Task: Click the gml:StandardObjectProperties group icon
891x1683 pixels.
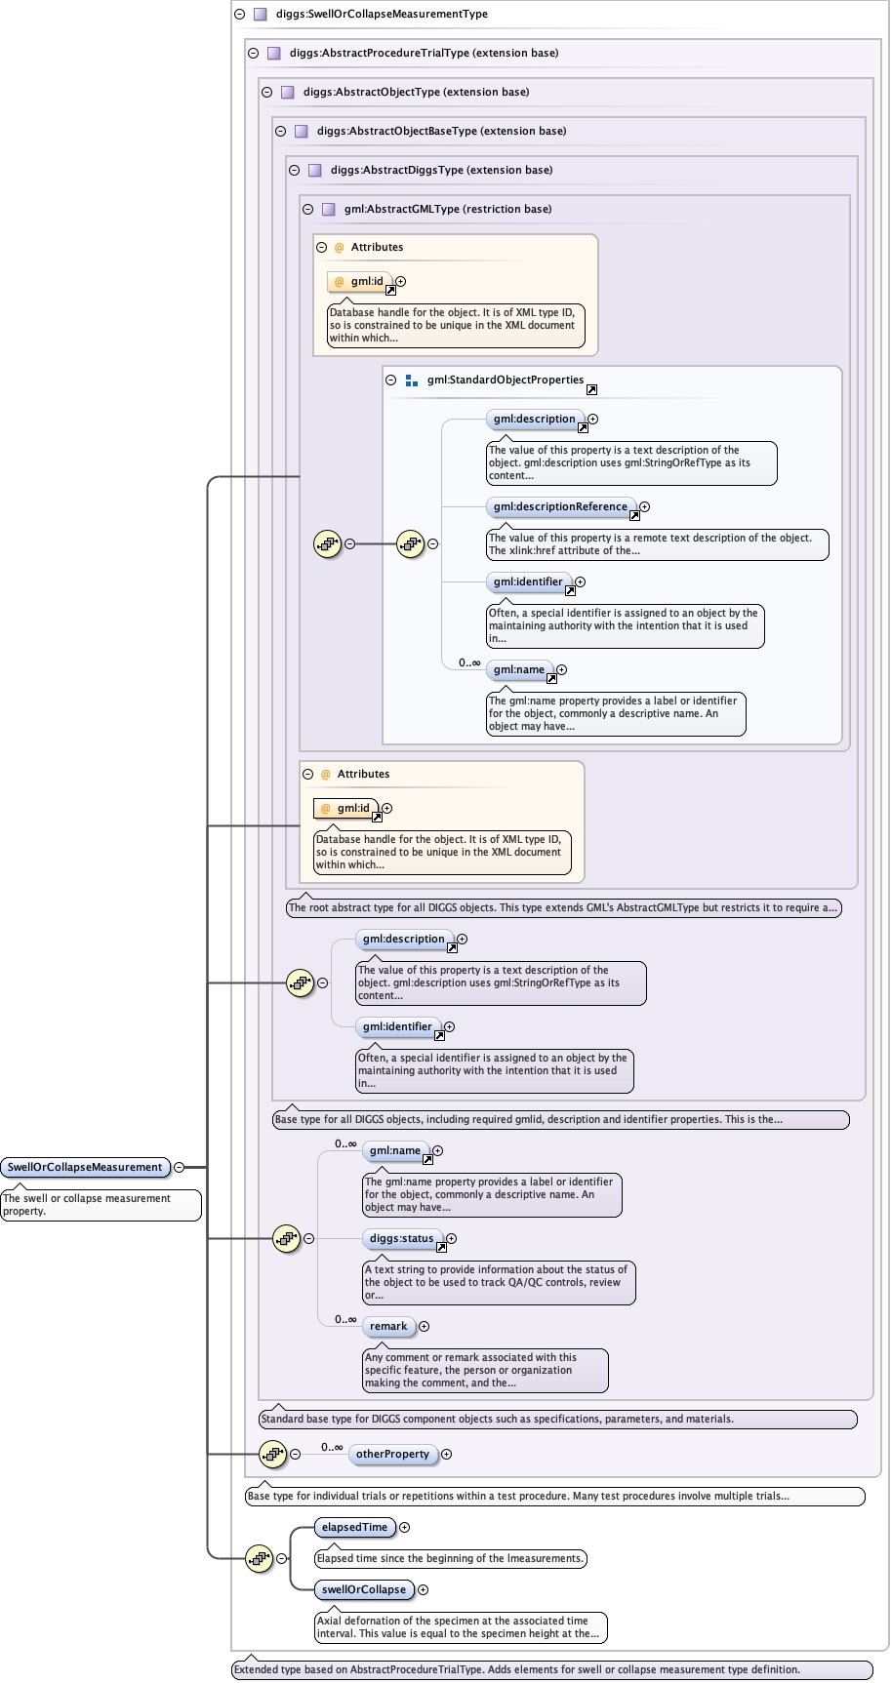Action: pos(411,381)
